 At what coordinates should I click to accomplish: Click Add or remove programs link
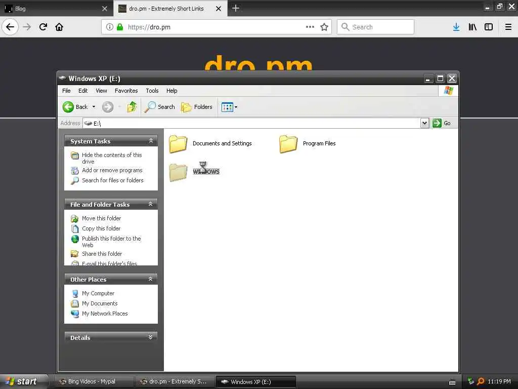pyautogui.click(x=112, y=170)
